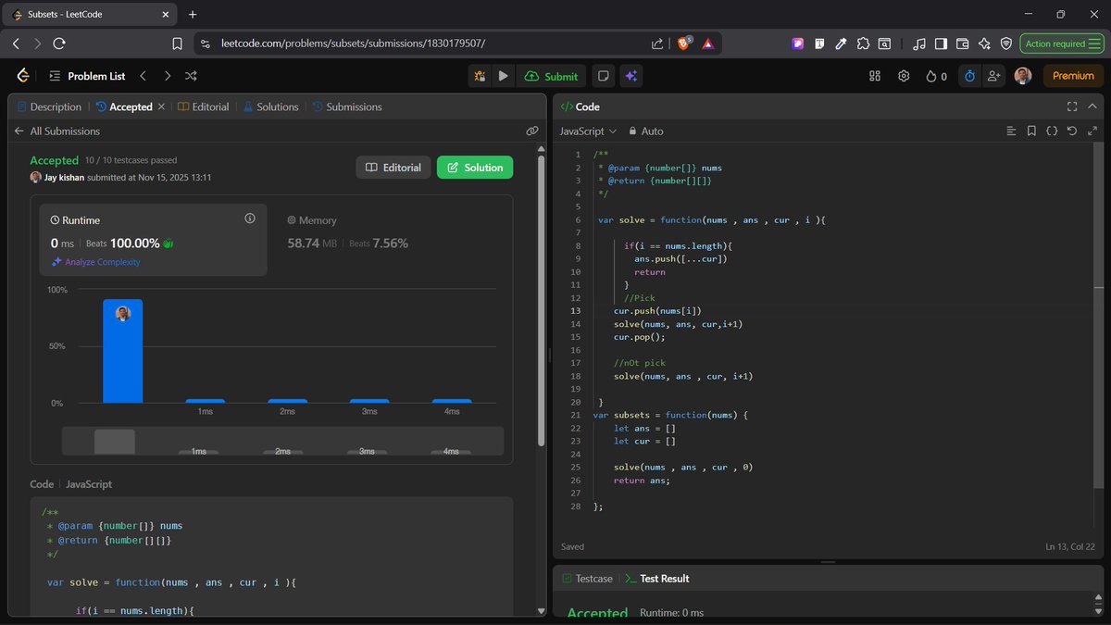Format code with the curly braces icon
1111x625 pixels.
[1052, 131]
